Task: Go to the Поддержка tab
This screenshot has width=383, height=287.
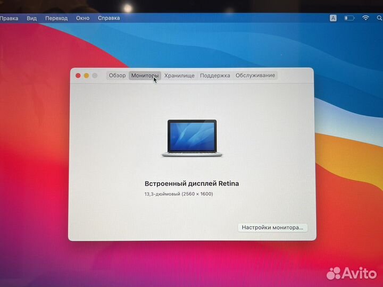Action: tap(215, 75)
